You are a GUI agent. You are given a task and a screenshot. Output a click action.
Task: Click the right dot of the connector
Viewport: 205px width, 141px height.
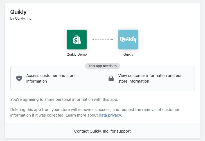point(112,40)
